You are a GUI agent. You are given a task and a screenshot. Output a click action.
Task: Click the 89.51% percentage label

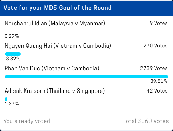159,81
